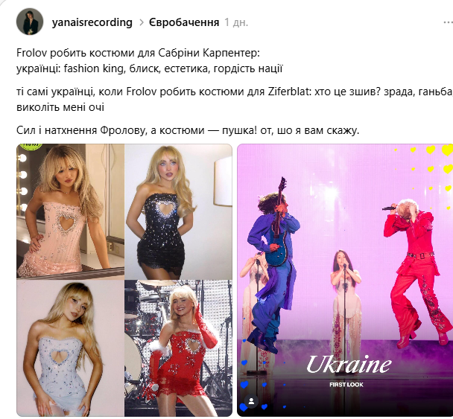Image resolution: width=453 pixels, height=419 pixels.
Task: Click the 'Ukraine' title on the stage image
Action: tap(349, 364)
